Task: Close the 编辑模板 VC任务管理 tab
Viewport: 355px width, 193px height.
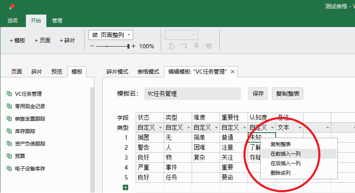Action: (x=233, y=72)
